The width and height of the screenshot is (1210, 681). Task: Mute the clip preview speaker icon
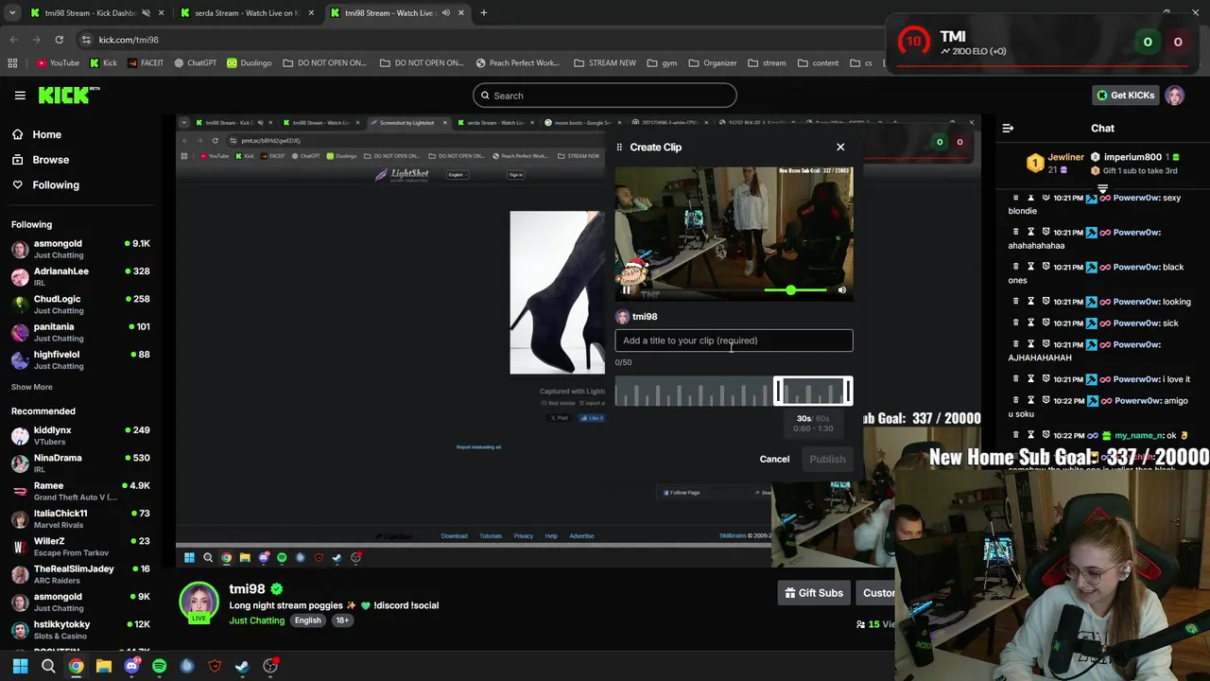pos(841,290)
